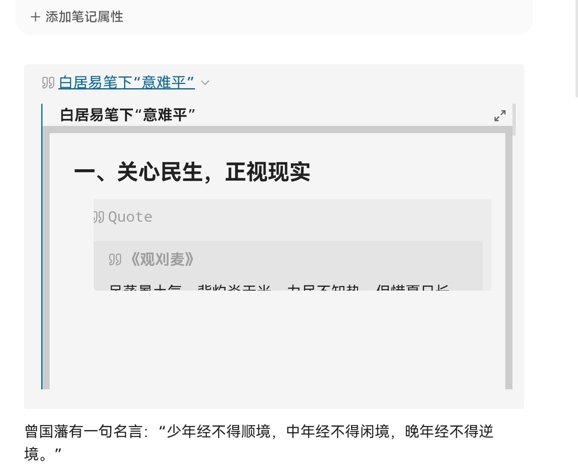The width and height of the screenshot is (578, 467).
Task: Click the bold embedded title 白居易笔下"意难平"
Action: coord(127,115)
